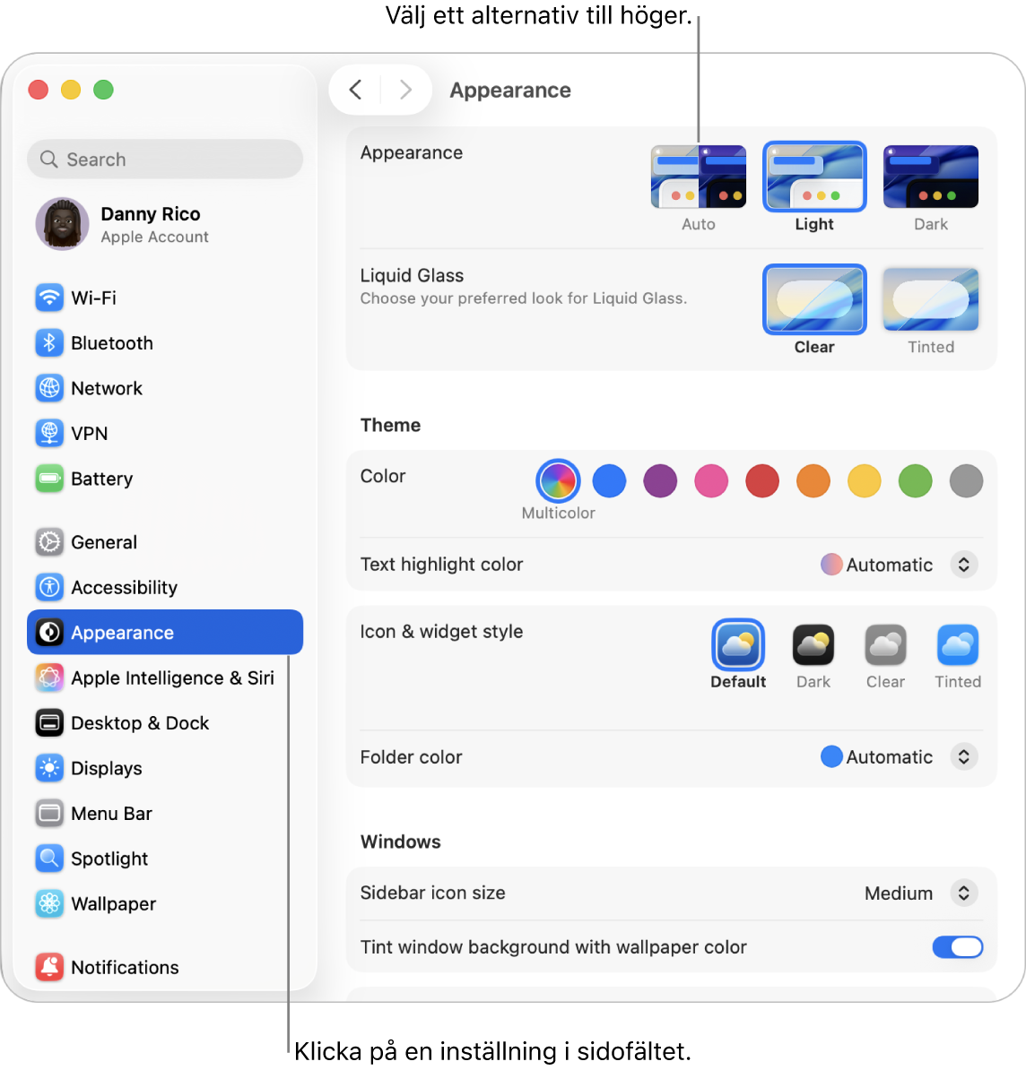The height and width of the screenshot is (1070, 1026).
Task: Pick the orange theme color
Action: (x=813, y=481)
